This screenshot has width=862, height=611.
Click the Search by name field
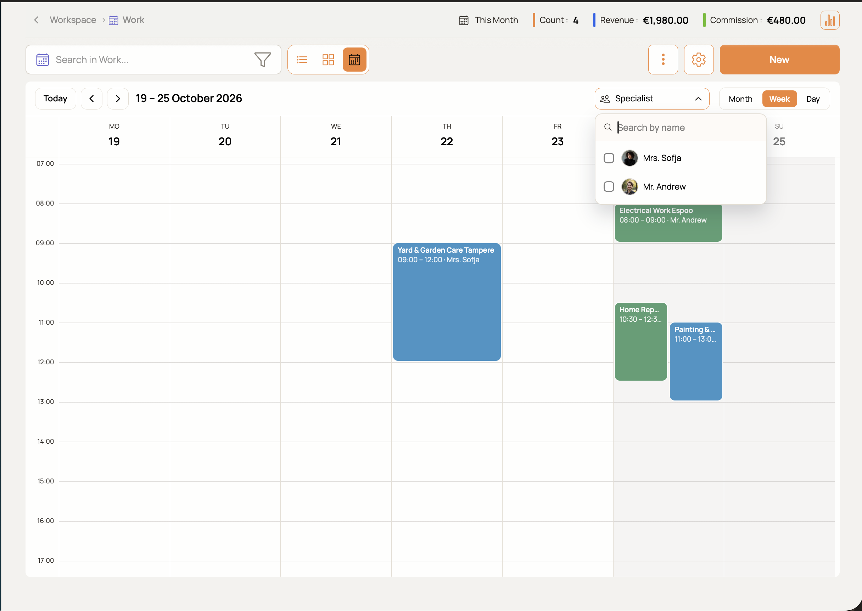tap(681, 128)
